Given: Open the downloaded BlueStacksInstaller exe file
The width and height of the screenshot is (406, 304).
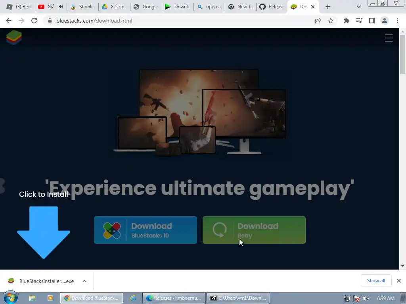Looking at the screenshot, I should click(41, 281).
